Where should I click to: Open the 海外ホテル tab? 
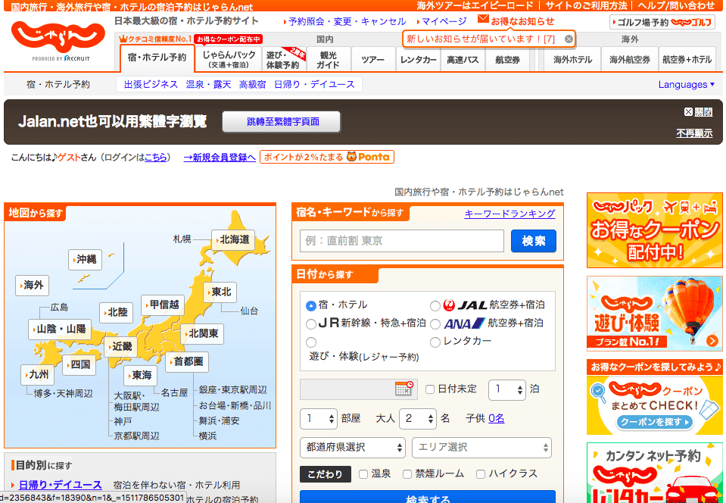(572, 59)
